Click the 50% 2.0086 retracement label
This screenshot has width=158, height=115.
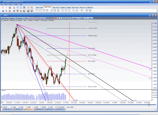point(92,61)
